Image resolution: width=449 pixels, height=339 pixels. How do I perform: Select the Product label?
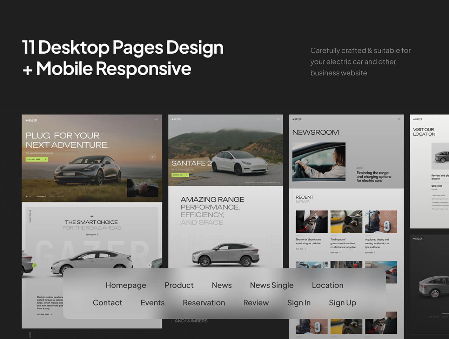click(x=179, y=285)
